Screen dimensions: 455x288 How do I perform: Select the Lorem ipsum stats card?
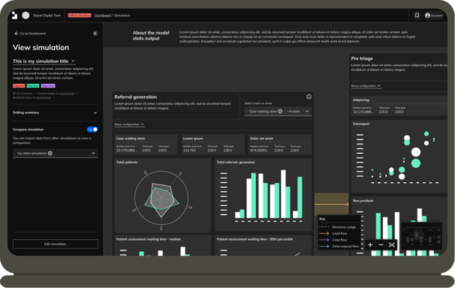coord(213,144)
